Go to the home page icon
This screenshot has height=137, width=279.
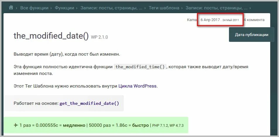(x=11, y=8)
